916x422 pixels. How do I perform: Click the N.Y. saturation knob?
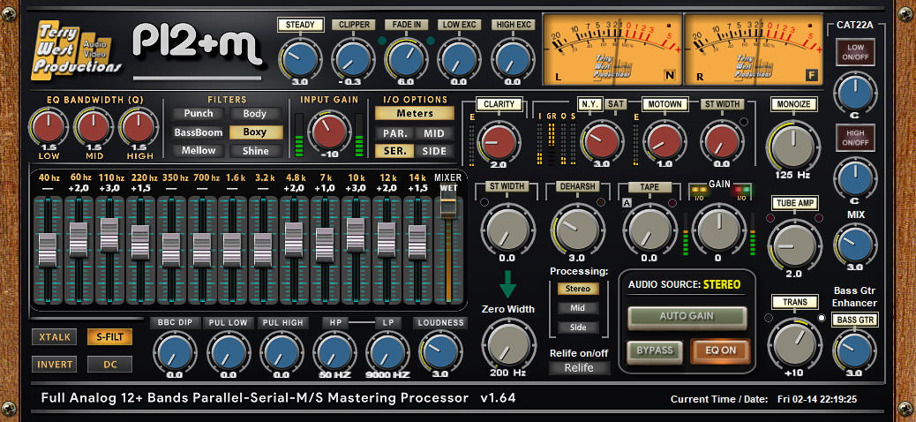point(603,141)
